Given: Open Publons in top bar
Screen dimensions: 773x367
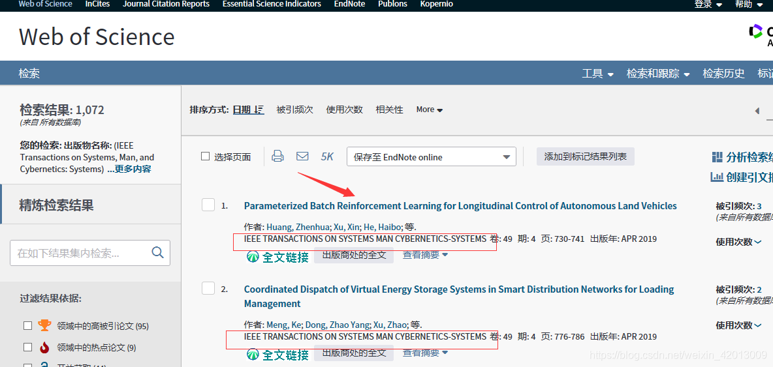Looking at the screenshot, I should pyautogui.click(x=393, y=4).
